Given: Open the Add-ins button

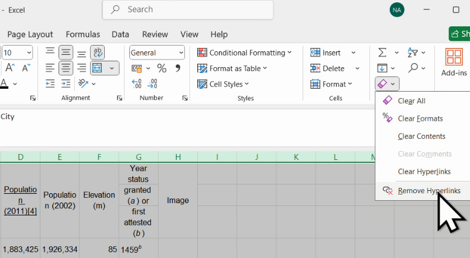Looking at the screenshot, I should tap(454, 62).
